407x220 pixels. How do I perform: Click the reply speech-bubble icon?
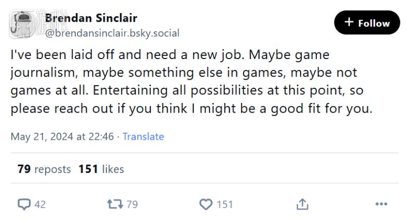coord(24,204)
